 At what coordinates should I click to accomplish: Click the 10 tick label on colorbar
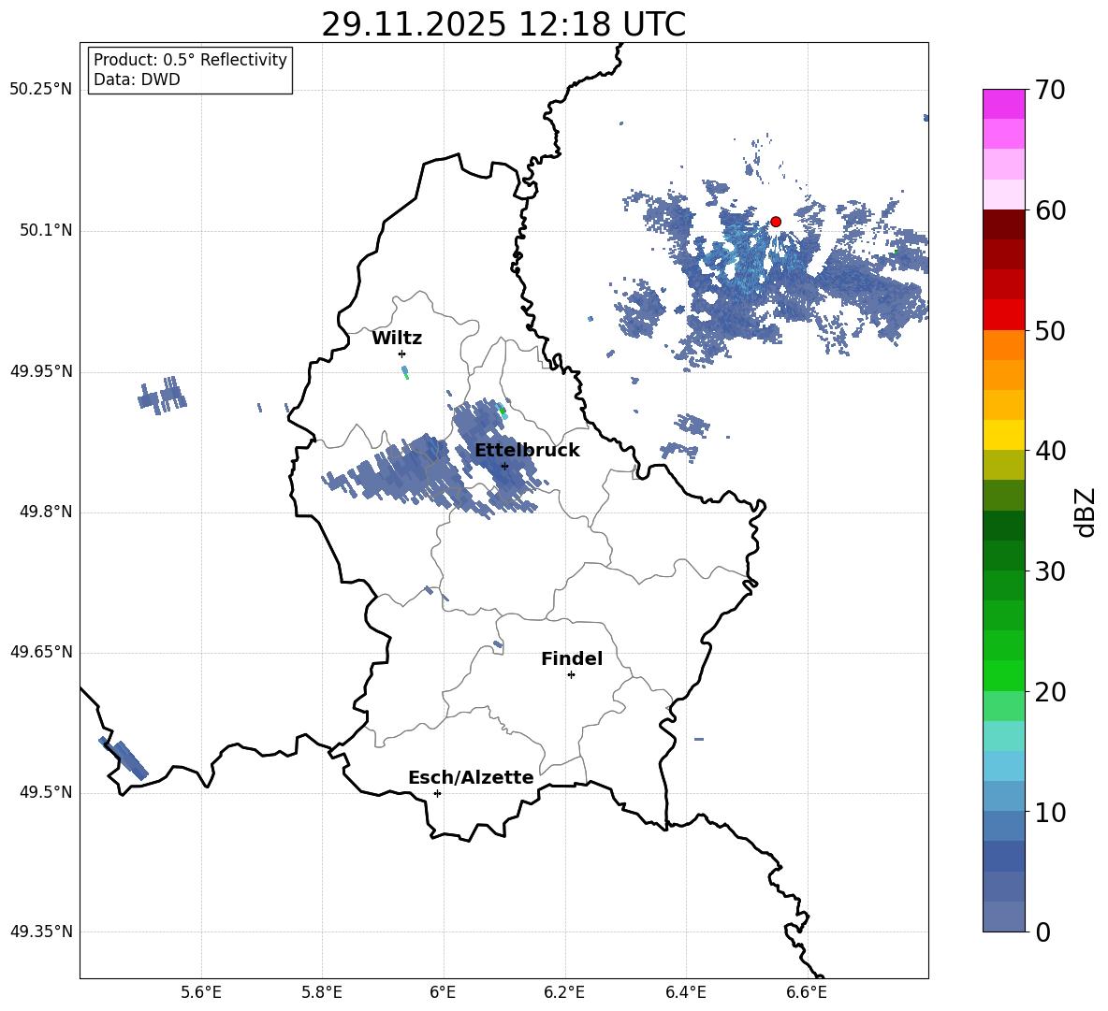point(1050,812)
